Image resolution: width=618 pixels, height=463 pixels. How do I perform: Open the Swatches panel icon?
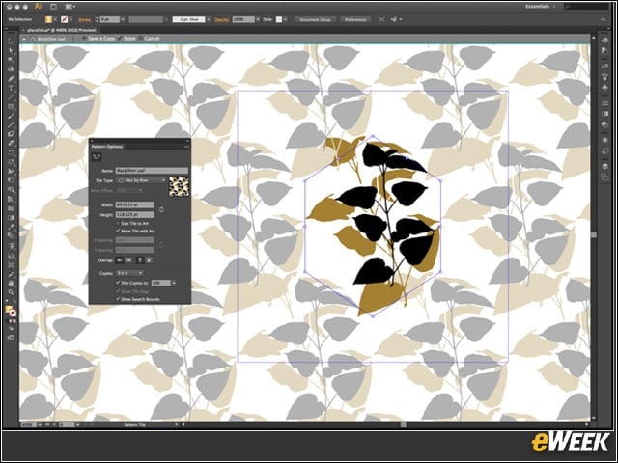pyautogui.click(x=605, y=67)
